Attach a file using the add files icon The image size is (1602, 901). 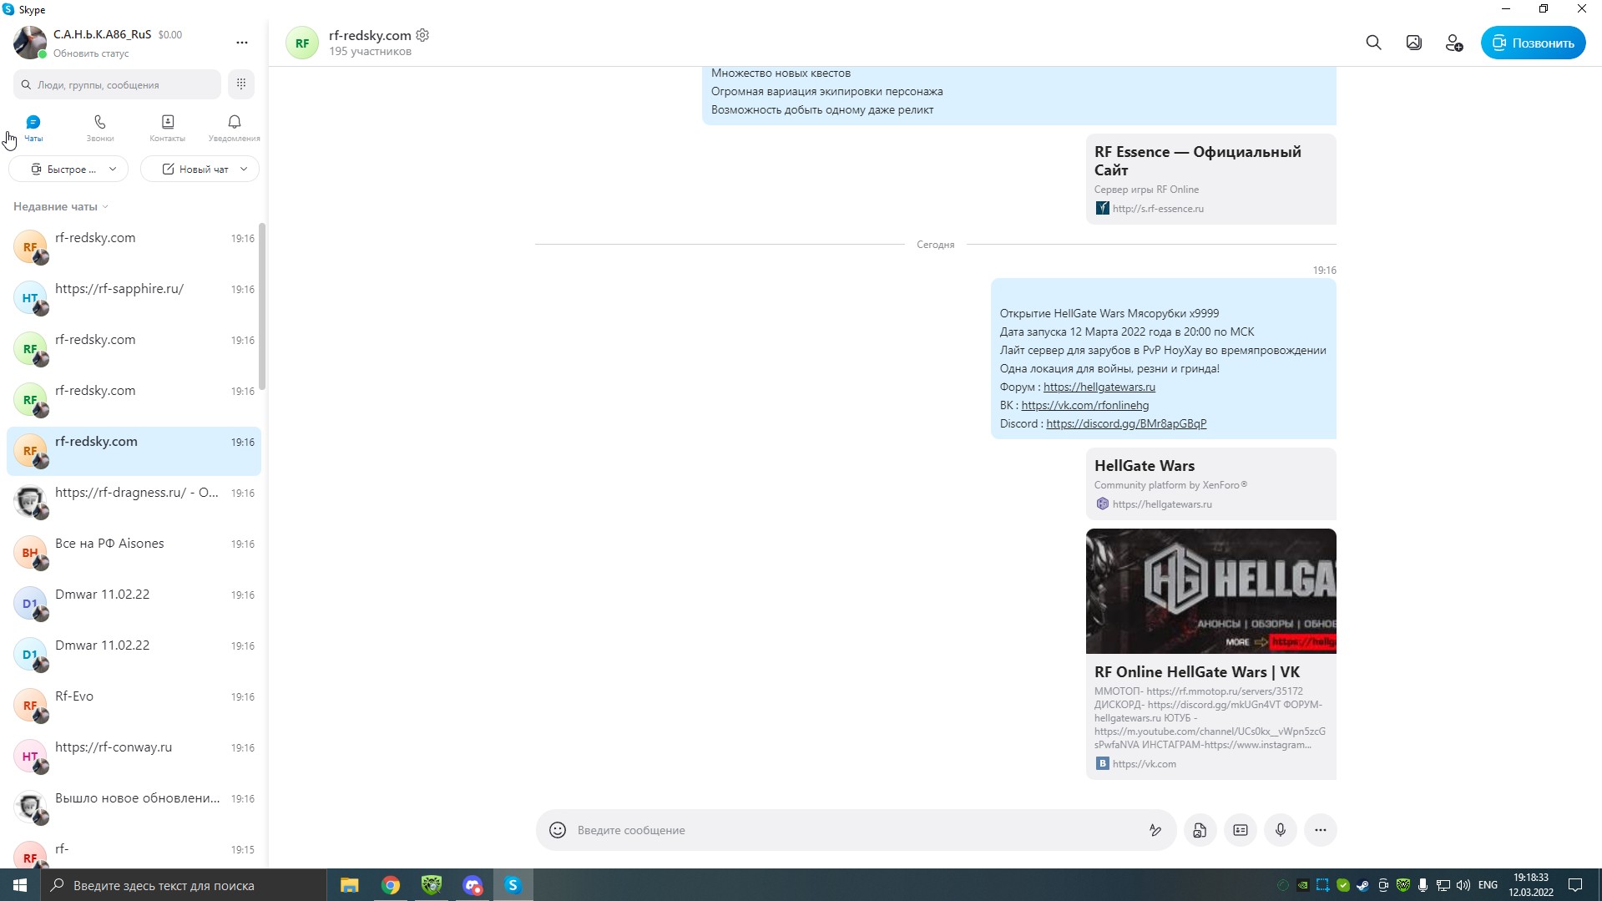click(x=1200, y=830)
